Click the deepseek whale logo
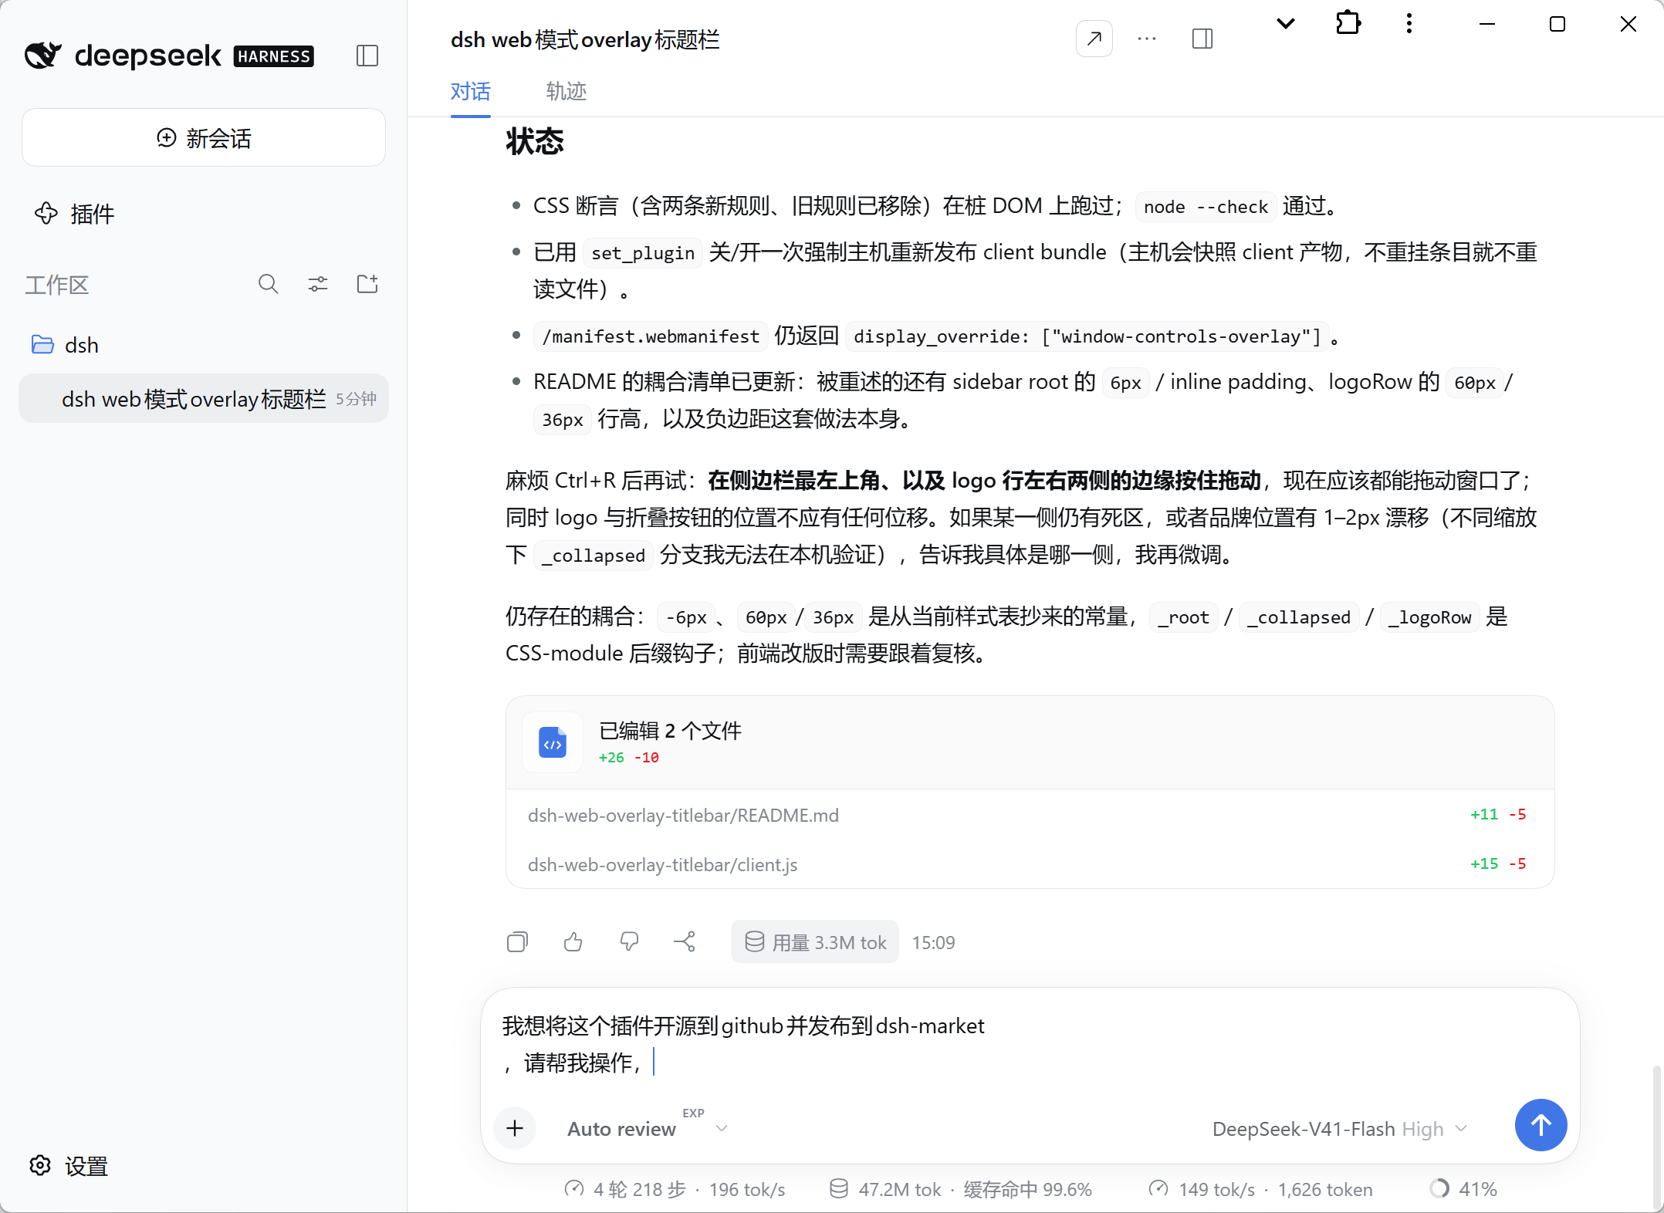1664x1213 pixels. coord(43,56)
